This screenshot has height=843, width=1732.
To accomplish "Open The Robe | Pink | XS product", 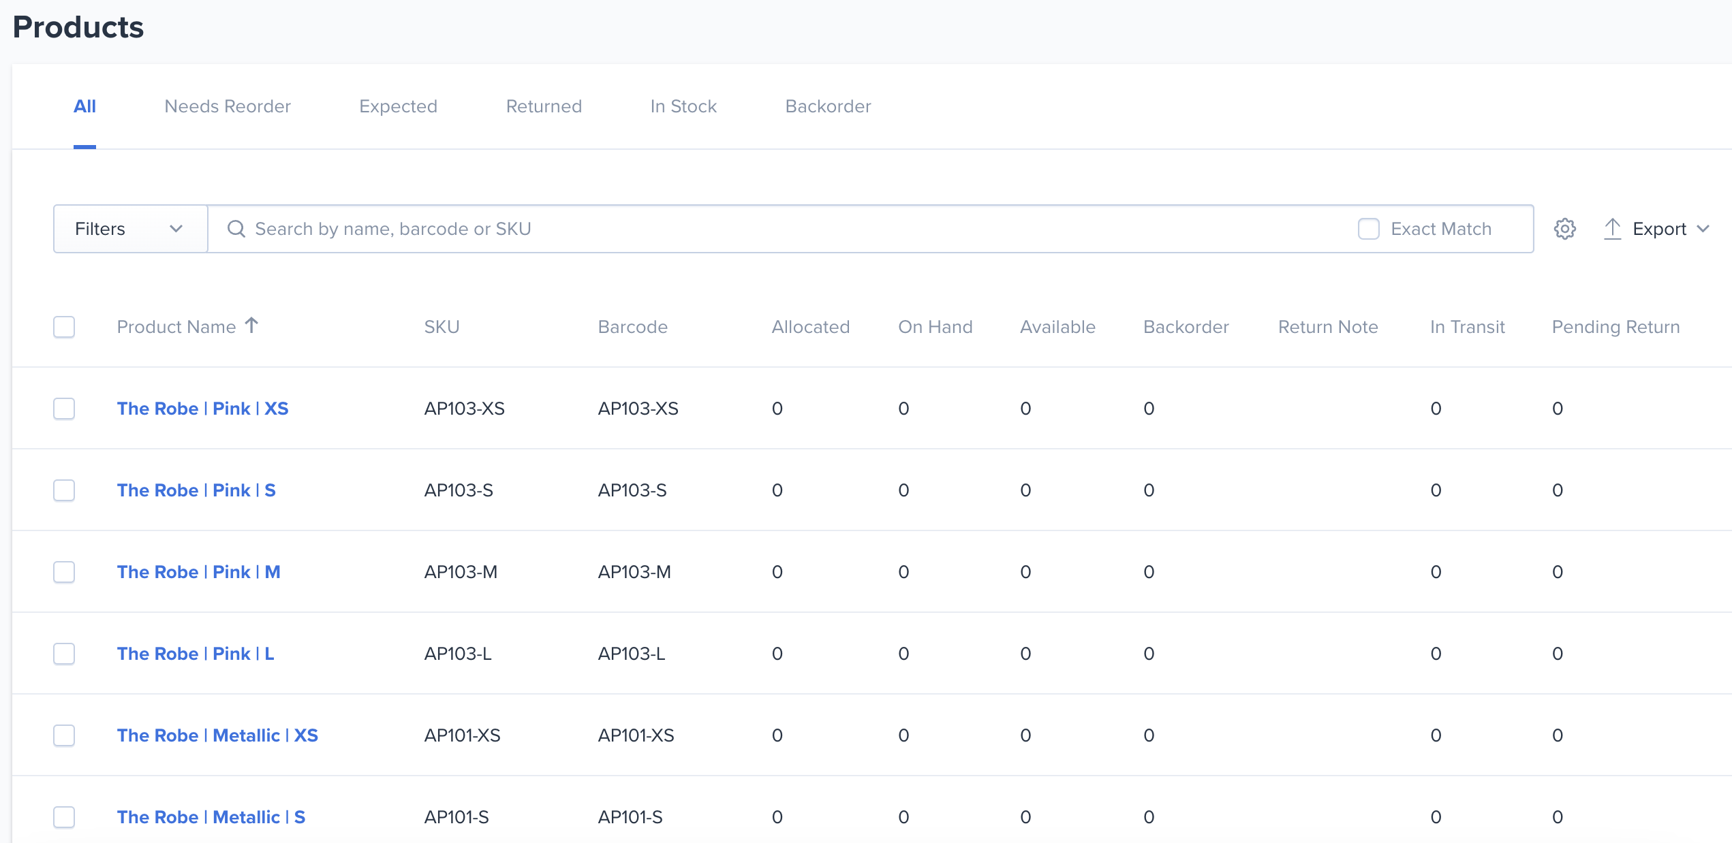I will coord(202,409).
